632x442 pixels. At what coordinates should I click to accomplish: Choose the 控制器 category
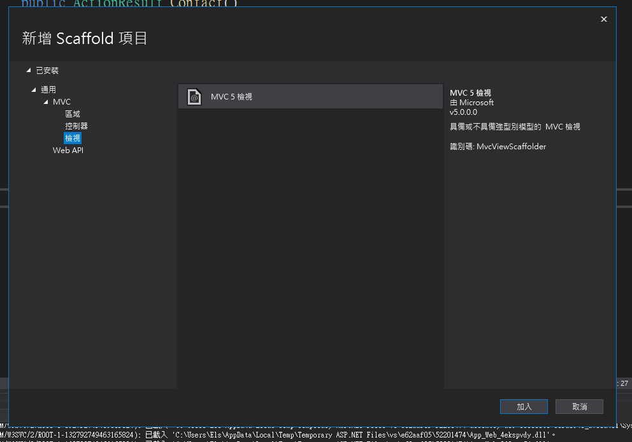point(76,126)
